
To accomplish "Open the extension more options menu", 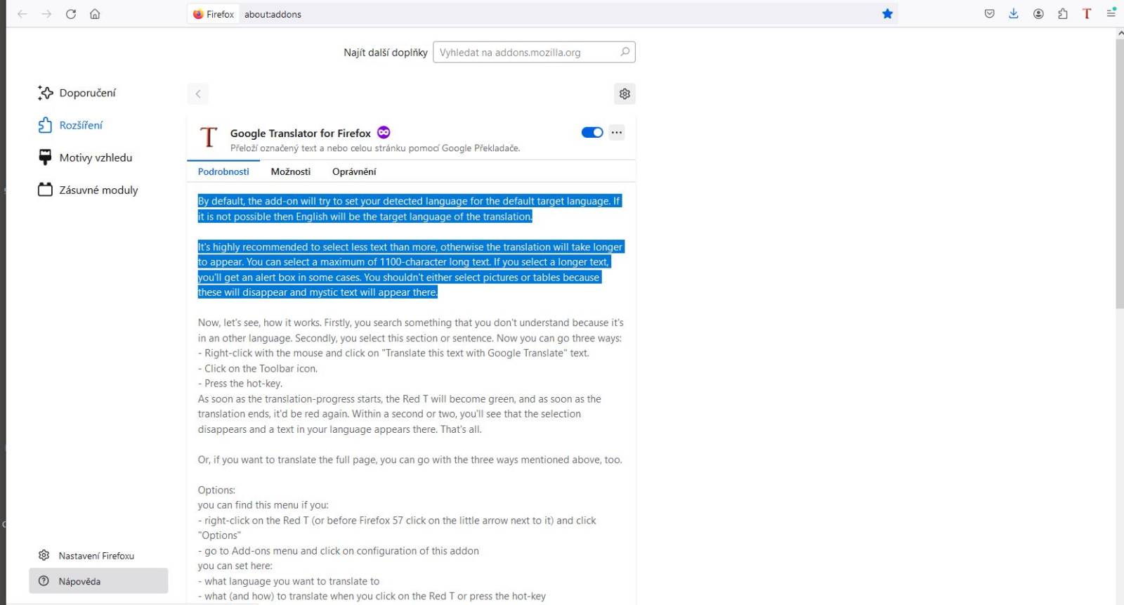I will [617, 132].
